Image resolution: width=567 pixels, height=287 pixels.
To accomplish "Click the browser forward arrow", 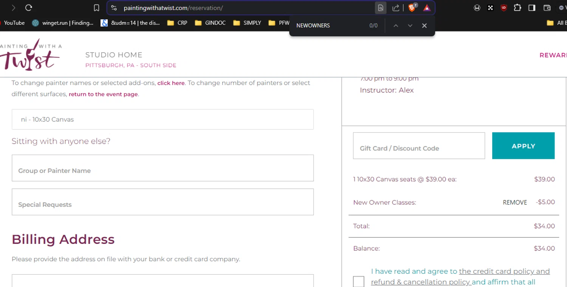I will [14, 8].
